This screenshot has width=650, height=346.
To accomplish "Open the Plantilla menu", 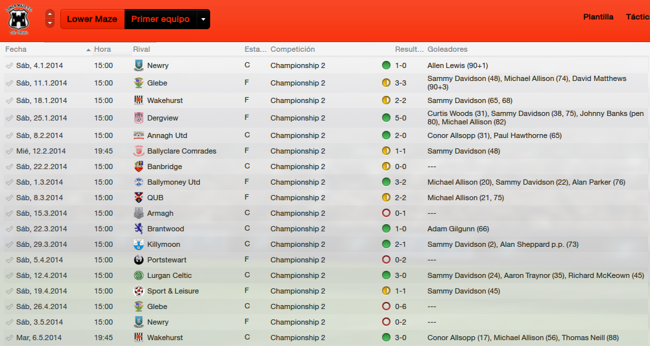I will (598, 17).
